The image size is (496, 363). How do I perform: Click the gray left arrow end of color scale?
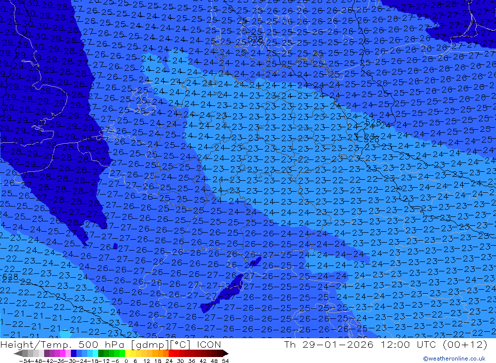(18, 354)
